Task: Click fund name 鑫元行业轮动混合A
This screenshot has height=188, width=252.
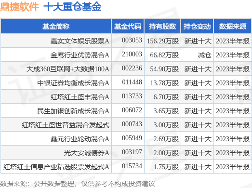Action: click(80, 139)
